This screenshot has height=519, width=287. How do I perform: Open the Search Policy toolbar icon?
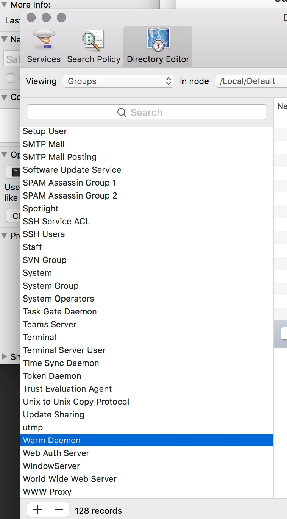tap(94, 46)
